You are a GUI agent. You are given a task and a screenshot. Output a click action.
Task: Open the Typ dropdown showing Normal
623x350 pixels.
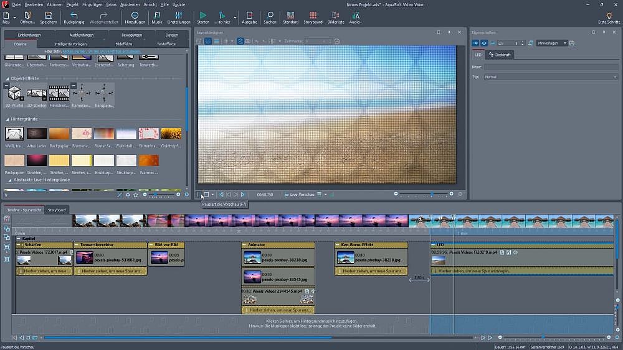(551, 77)
